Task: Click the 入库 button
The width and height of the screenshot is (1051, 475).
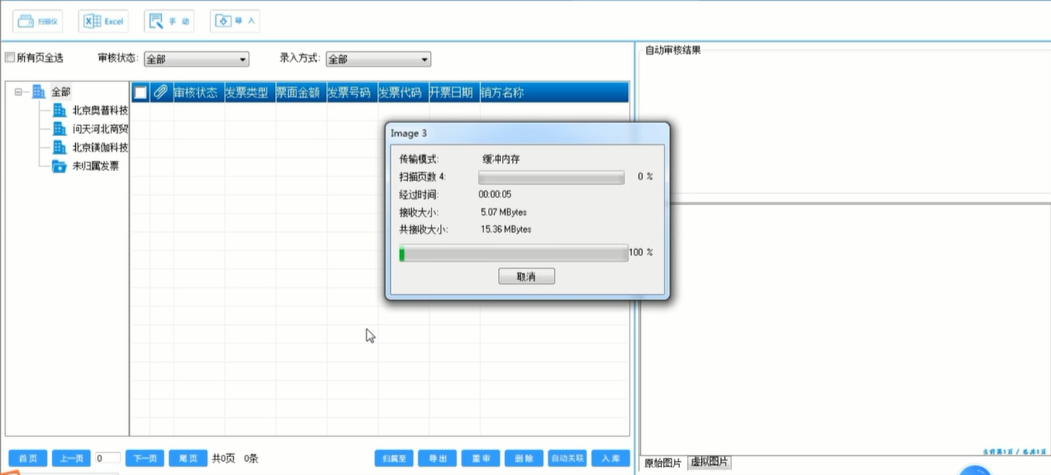Action: click(x=610, y=459)
